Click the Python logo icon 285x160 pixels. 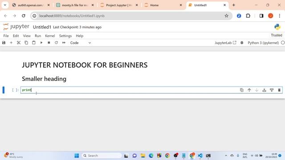[x=277, y=27]
